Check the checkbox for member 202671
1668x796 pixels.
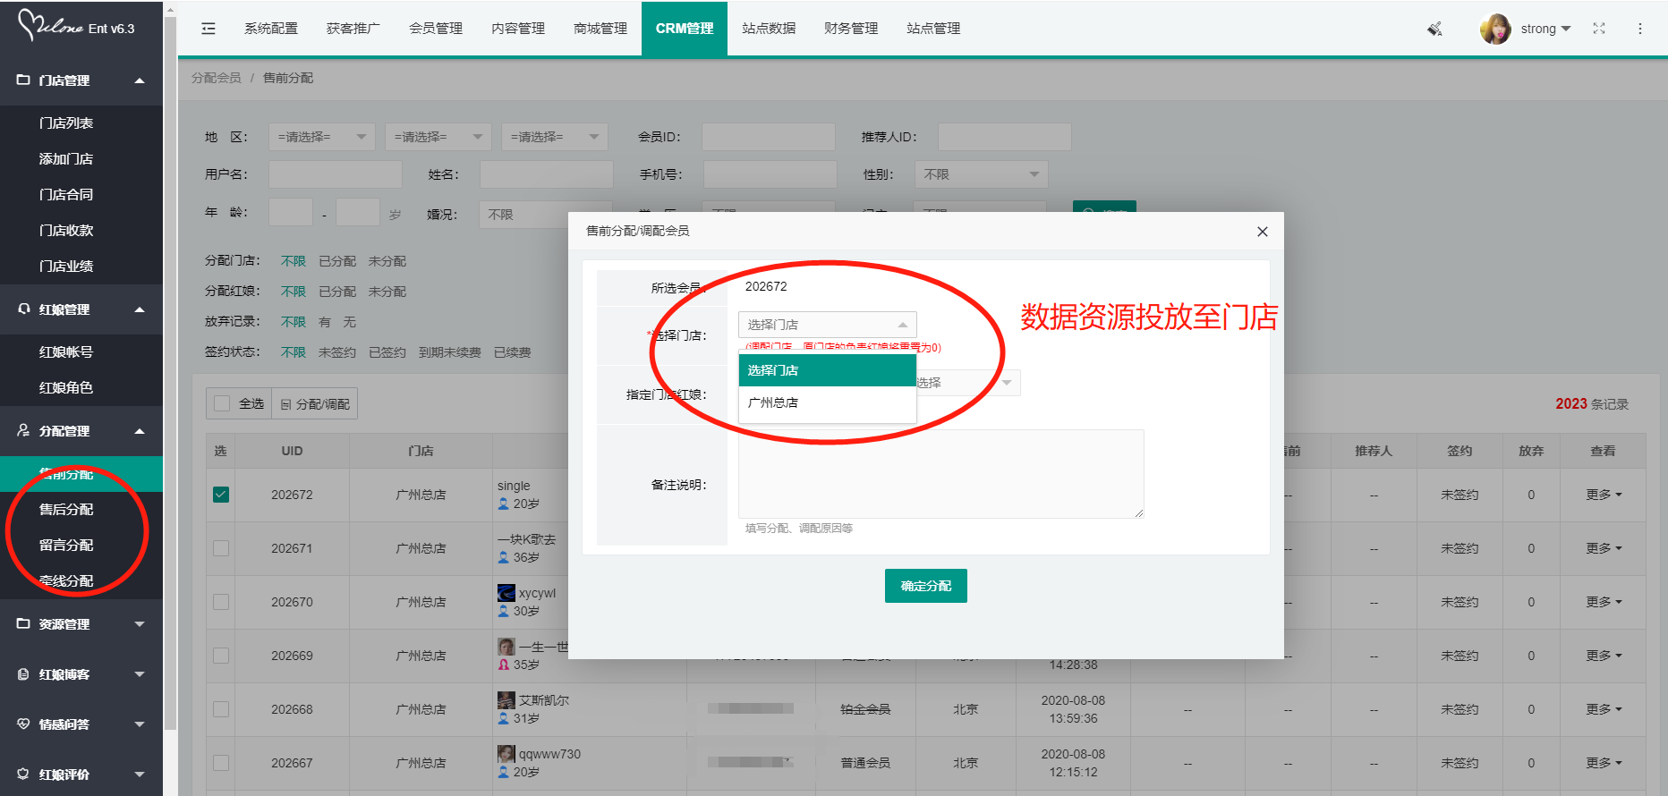coord(221,548)
